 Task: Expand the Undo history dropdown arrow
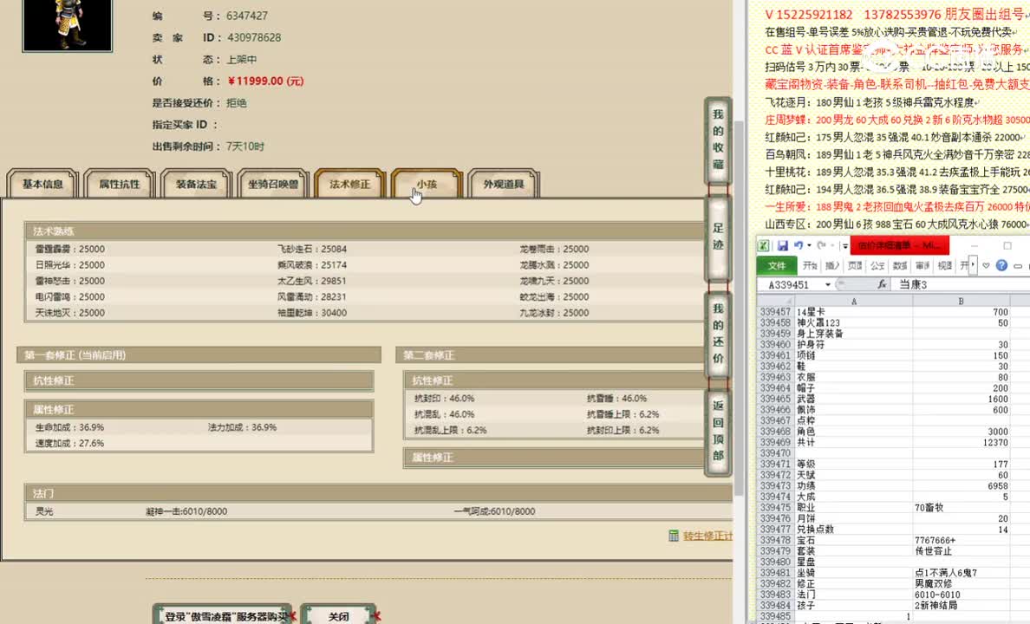tap(809, 245)
